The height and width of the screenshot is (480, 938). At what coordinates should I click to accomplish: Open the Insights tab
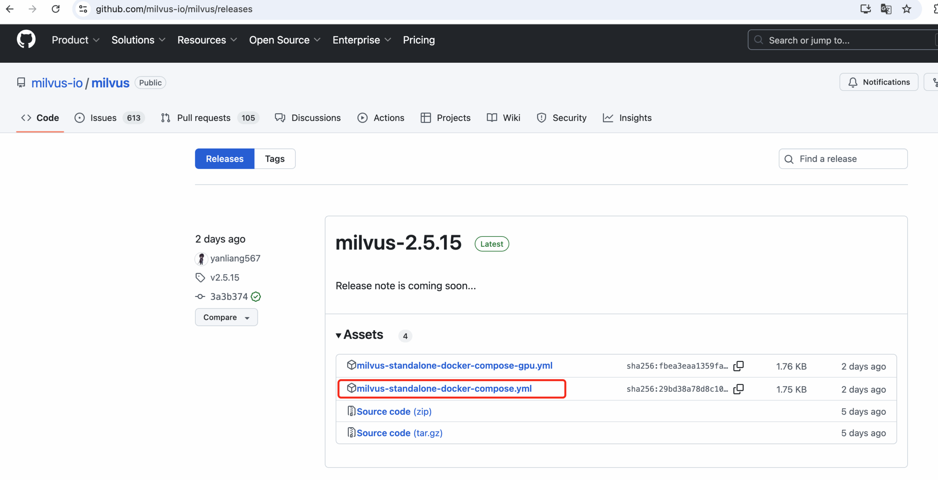click(x=627, y=118)
